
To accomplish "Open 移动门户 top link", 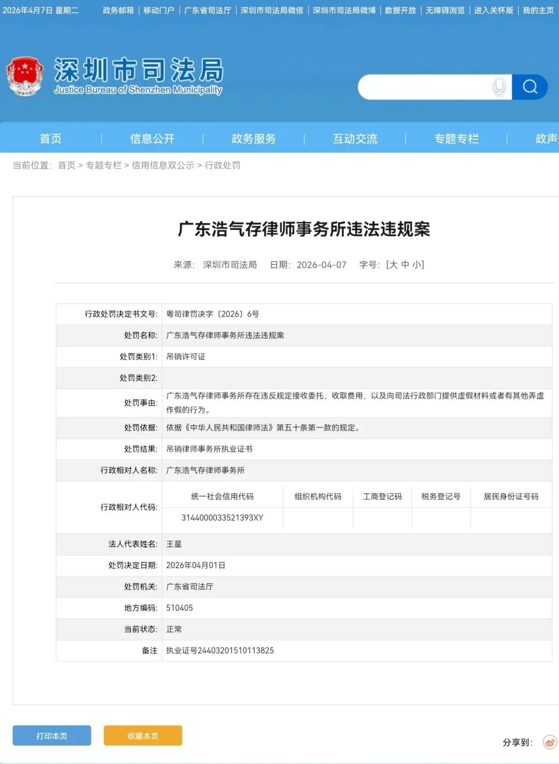I will [x=159, y=10].
